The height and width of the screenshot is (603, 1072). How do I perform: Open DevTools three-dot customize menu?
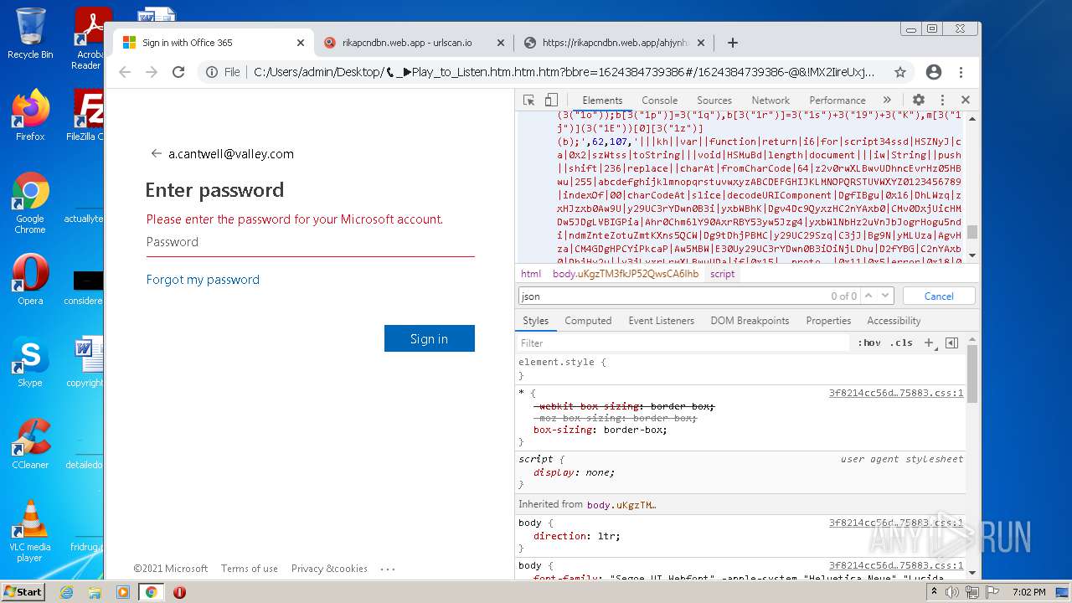(x=942, y=100)
